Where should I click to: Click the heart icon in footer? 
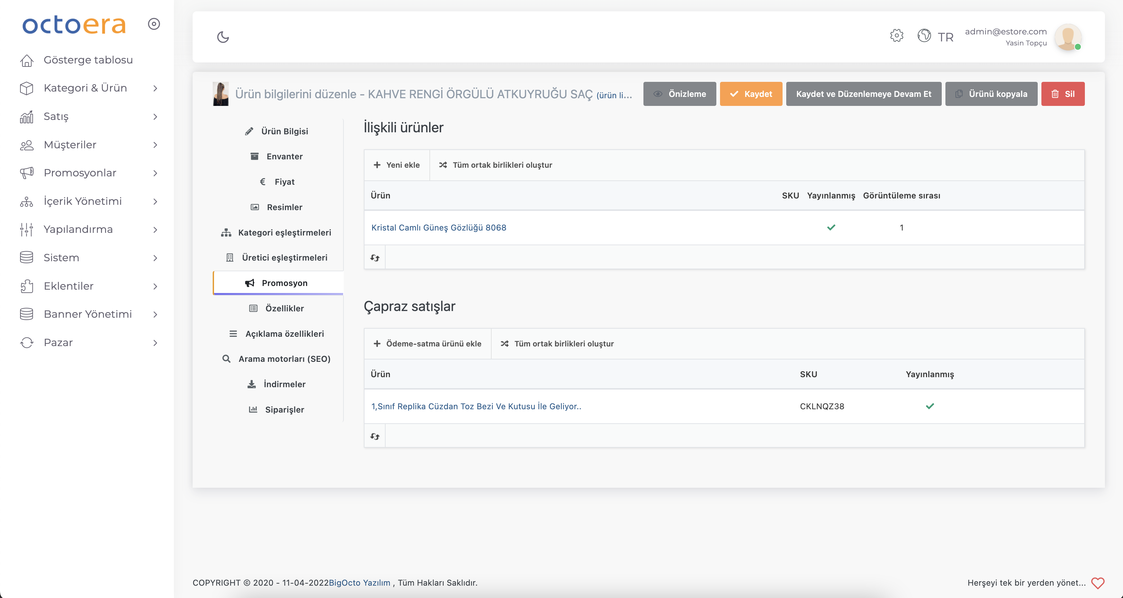click(x=1098, y=583)
